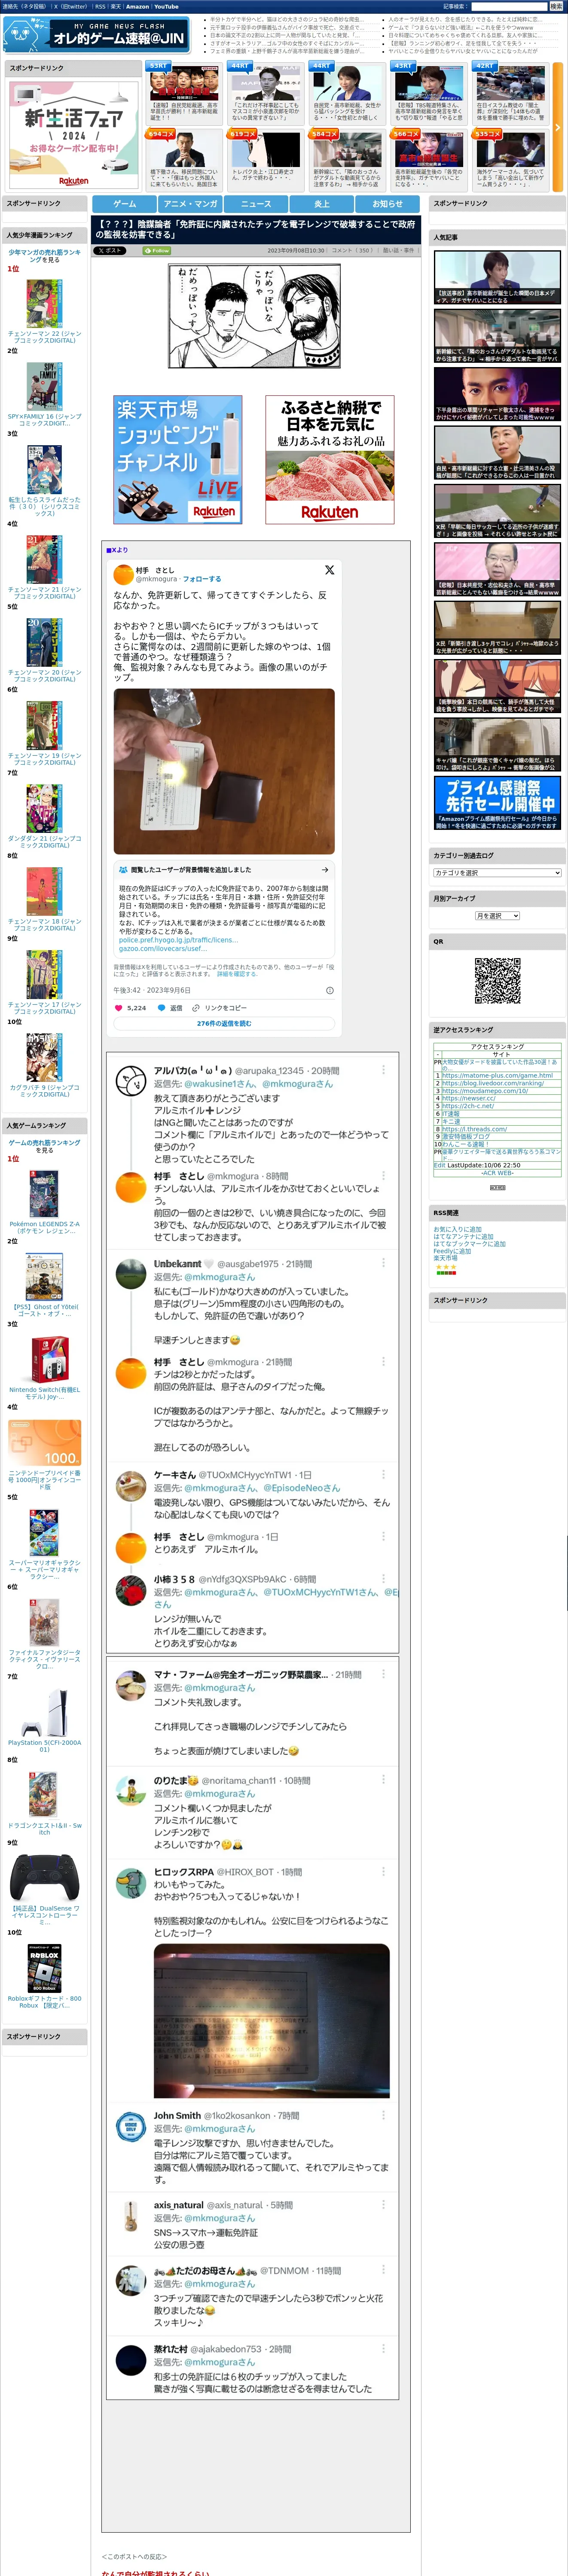Click the Amazon link in the top bar
Viewport: 568px width, 2576px height.
pyautogui.click(x=138, y=7)
